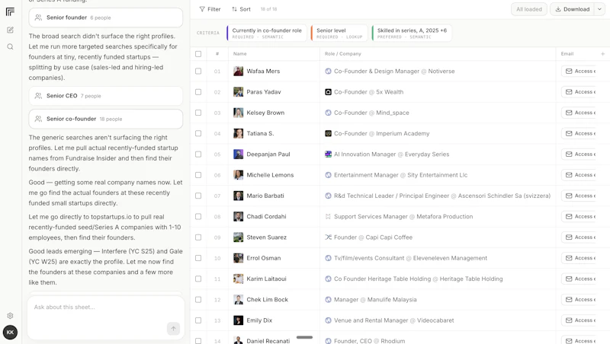The height and width of the screenshot is (344, 610).
Task: Check the box for Deepanjan Paul
Action: click(198, 154)
